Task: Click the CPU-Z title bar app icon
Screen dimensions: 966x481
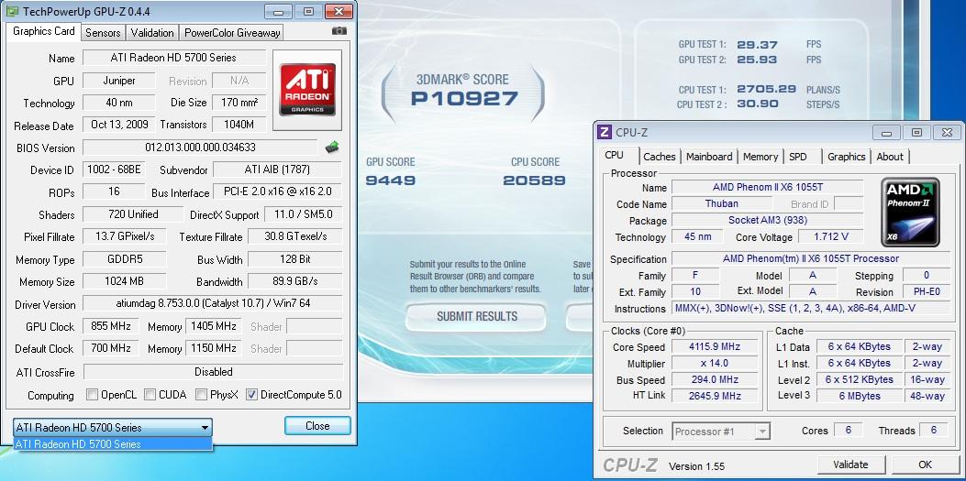Action: pyautogui.click(x=605, y=132)
